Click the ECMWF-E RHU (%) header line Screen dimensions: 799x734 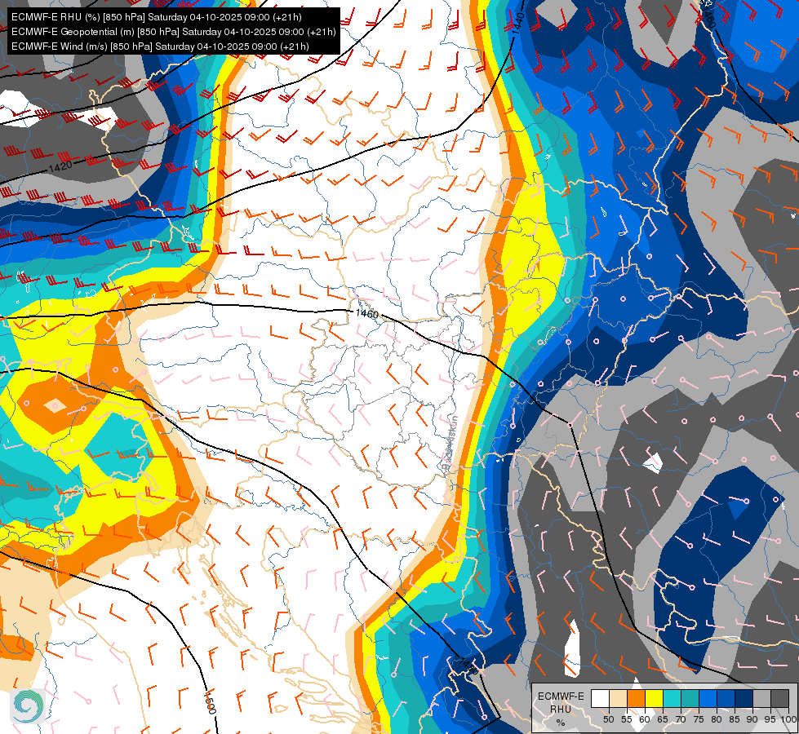pos(157,17)
